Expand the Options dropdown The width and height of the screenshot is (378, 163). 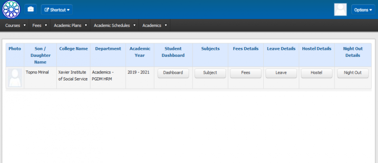pyautogui.click(x=363, y=10)
